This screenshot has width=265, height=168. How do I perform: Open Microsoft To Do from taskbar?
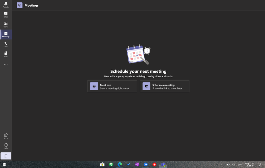pyautogui.click(x=128, y=165)
